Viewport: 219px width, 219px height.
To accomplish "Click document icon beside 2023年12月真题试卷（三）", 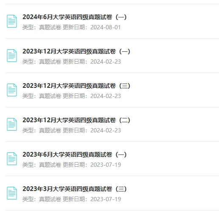I will coord(12,90).
